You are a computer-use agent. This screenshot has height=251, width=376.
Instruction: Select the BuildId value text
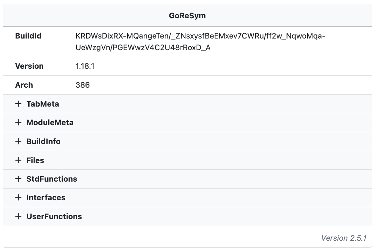click(200, 42)
